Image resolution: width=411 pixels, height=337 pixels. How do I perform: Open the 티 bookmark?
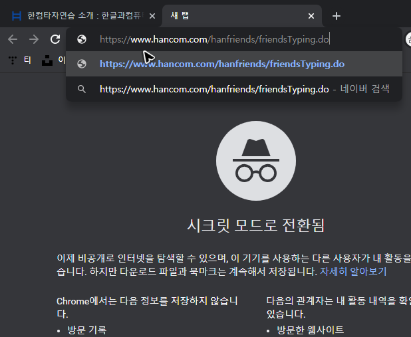[x=19, y=60]
